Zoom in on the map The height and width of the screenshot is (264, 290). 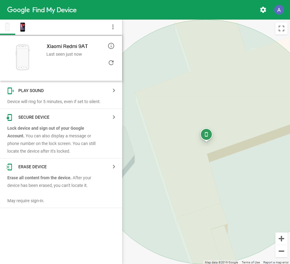281,239
